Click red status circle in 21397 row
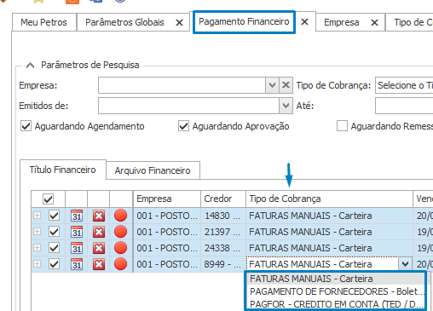 (x=121, y=232)
